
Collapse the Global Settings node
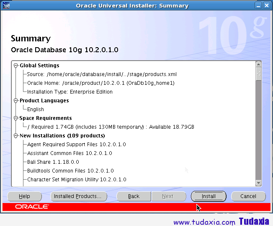16,66
